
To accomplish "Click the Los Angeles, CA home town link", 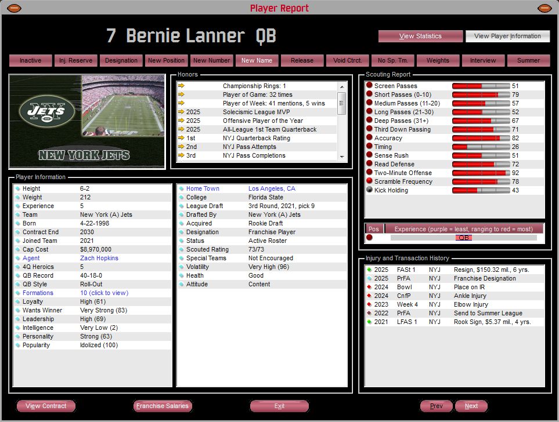I will tap(272, 188).
